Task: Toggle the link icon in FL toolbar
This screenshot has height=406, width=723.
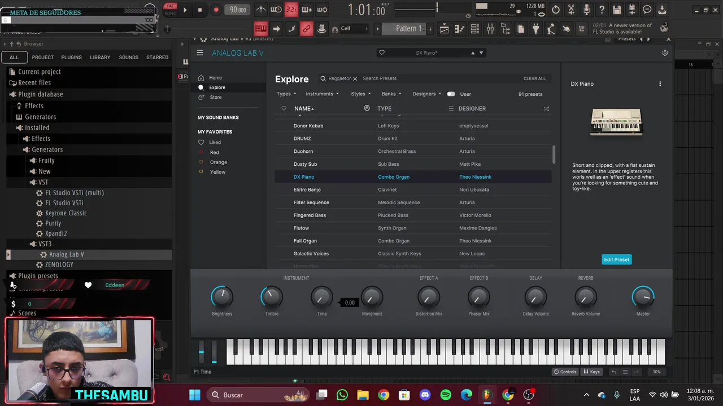Action: tap(306, 29)
